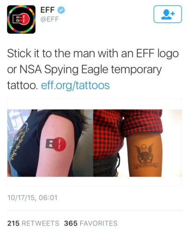Click the red EFF circle tattoo on arm
Image resolution: width=189 pixels, height=234 pixels.
[56, 144]
